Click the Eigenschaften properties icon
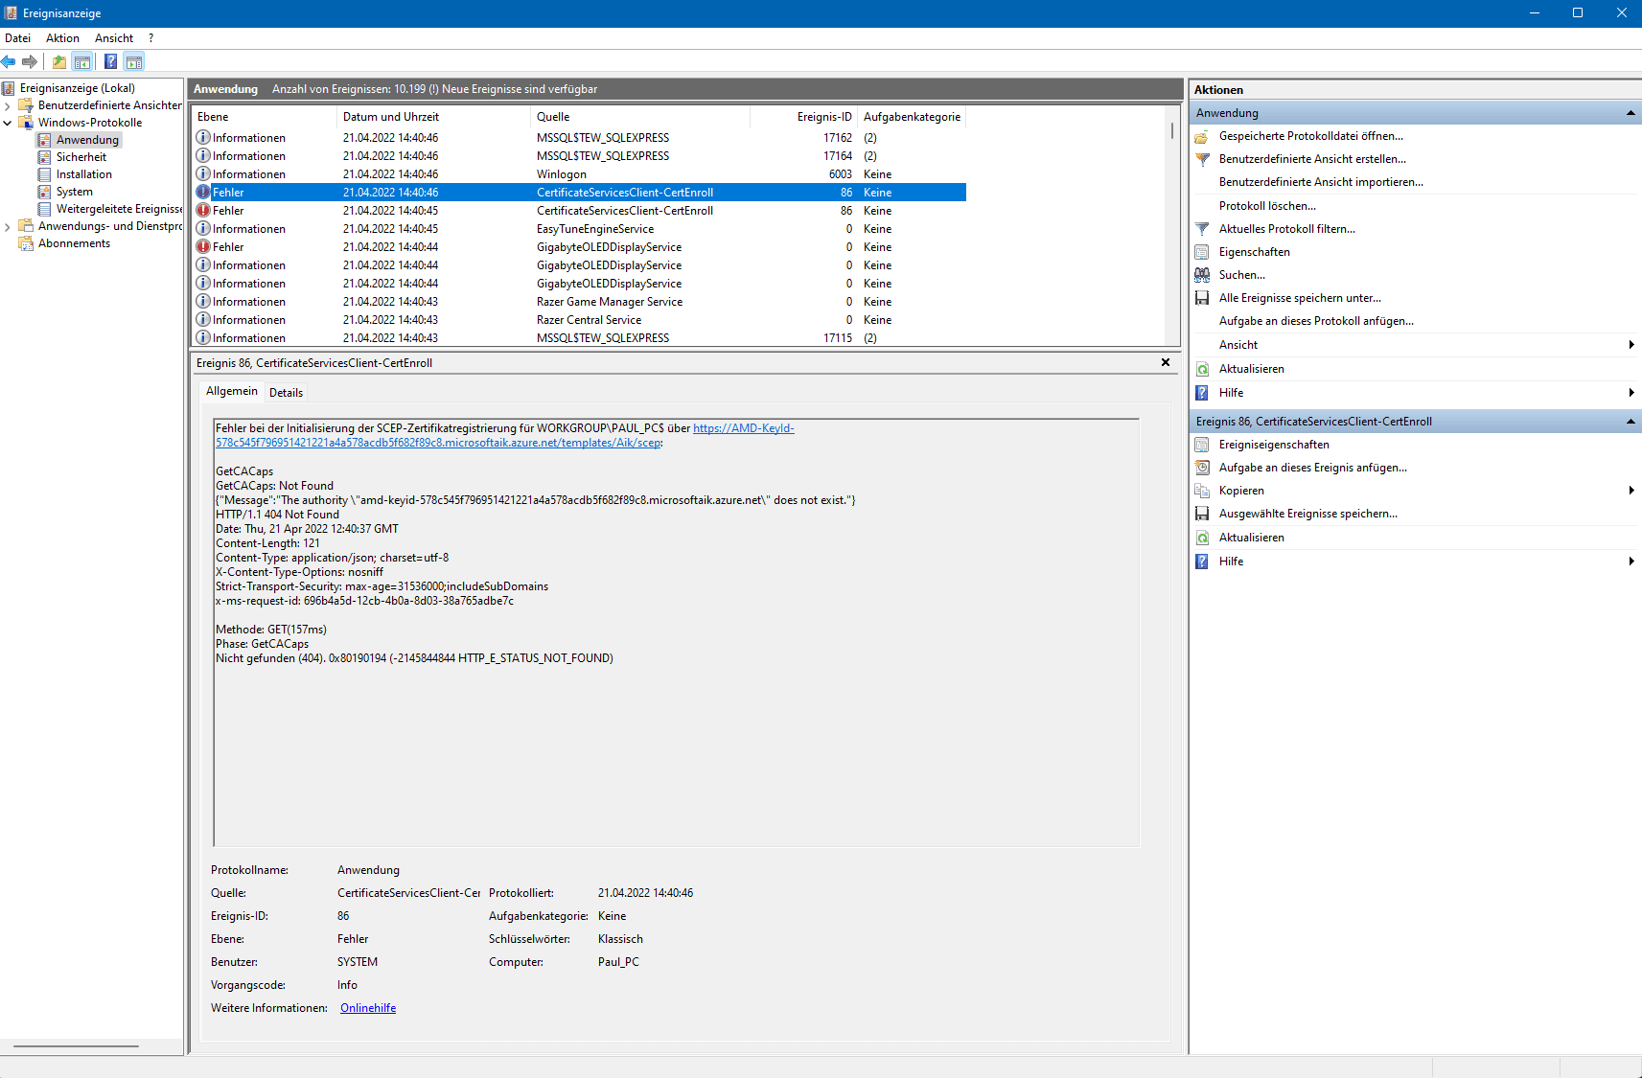 [x=1202, y=252]
